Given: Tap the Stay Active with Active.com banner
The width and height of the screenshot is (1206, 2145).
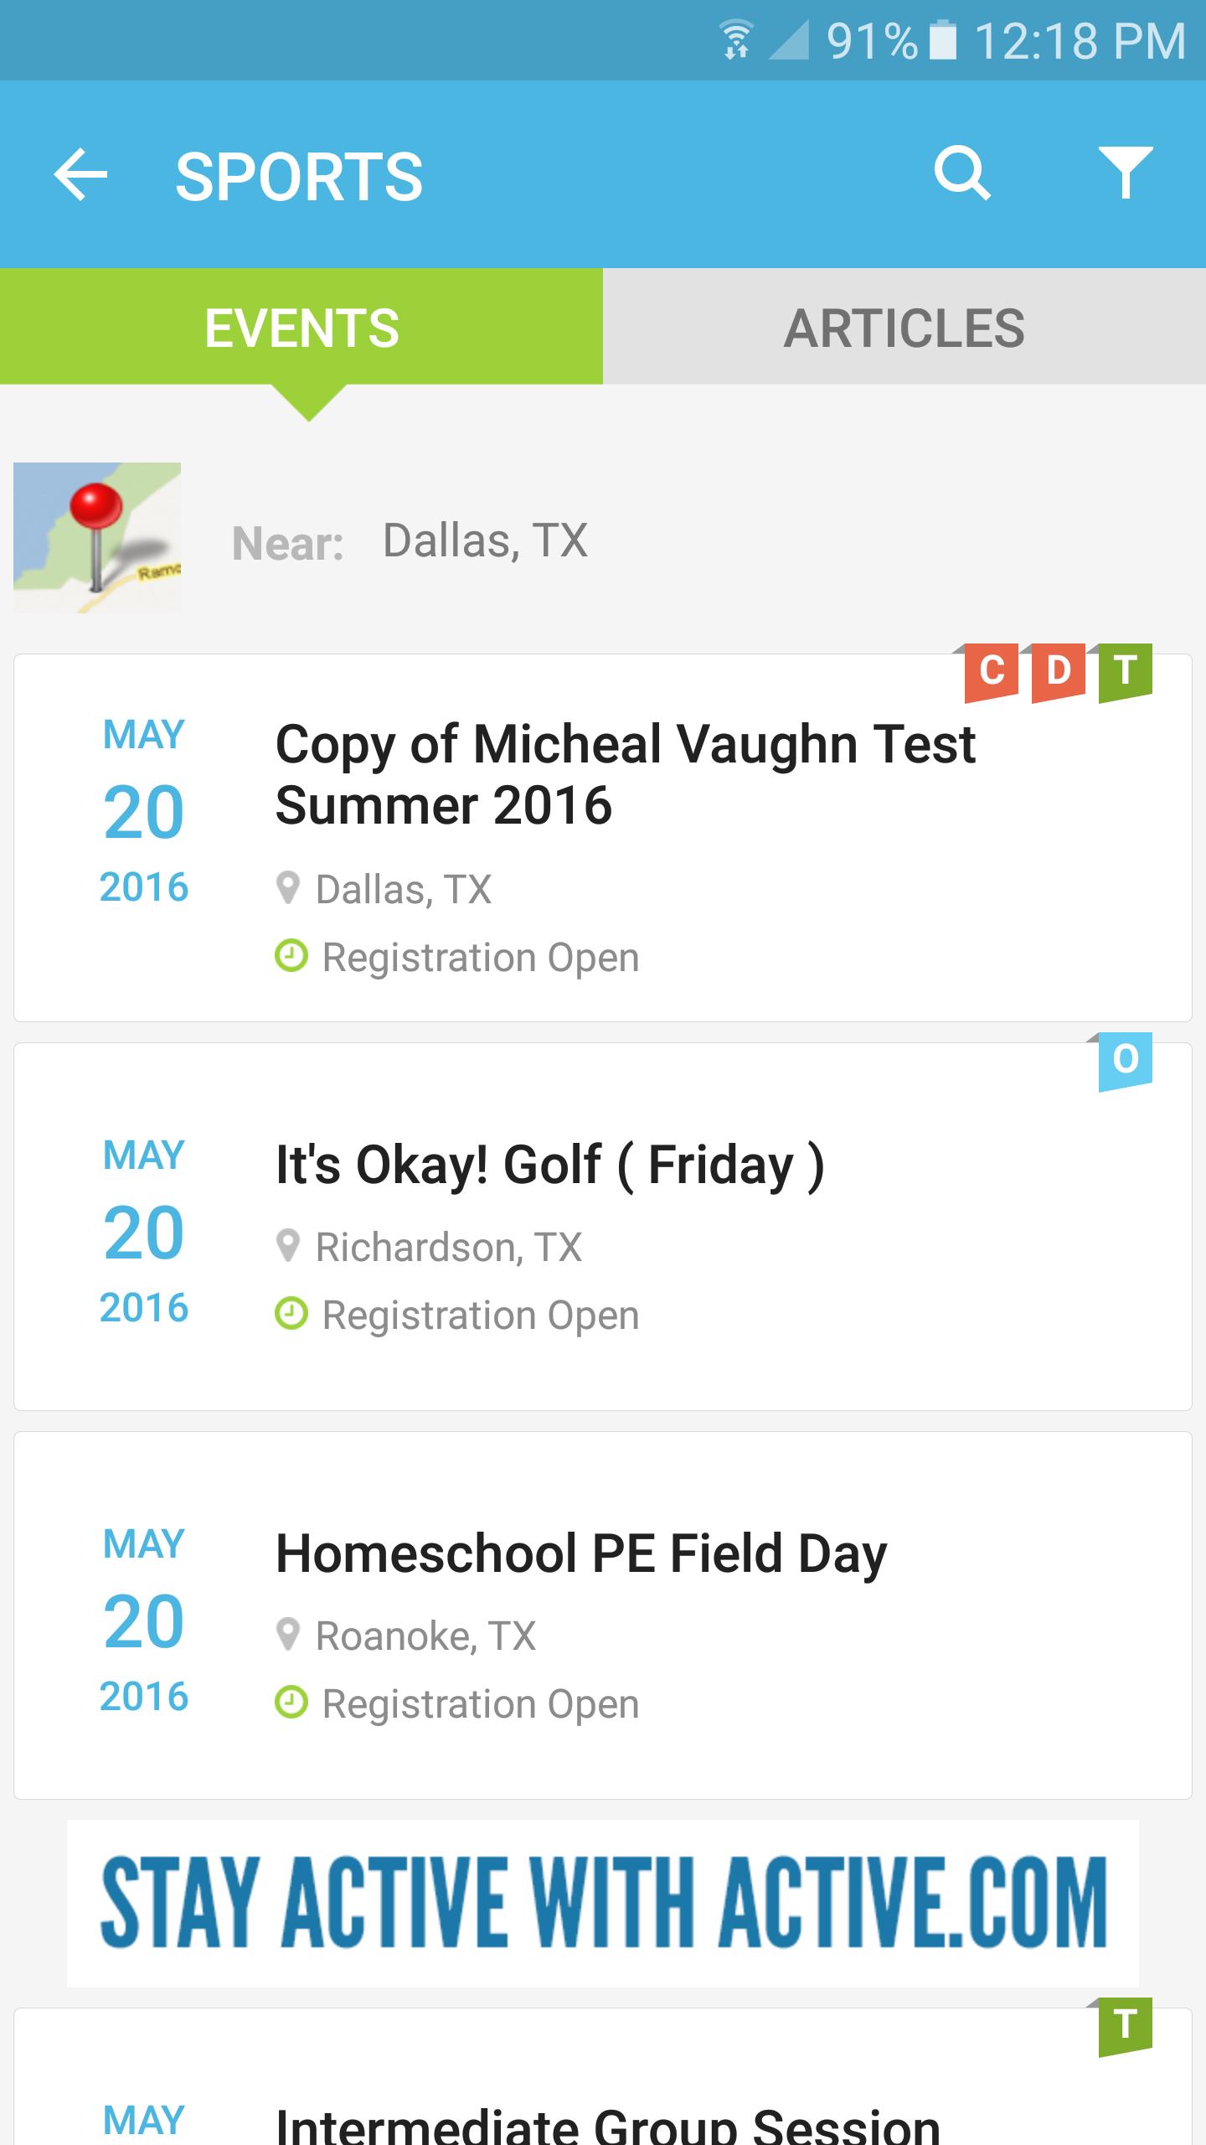Looking at the screenshot, I should (603, 1904).
